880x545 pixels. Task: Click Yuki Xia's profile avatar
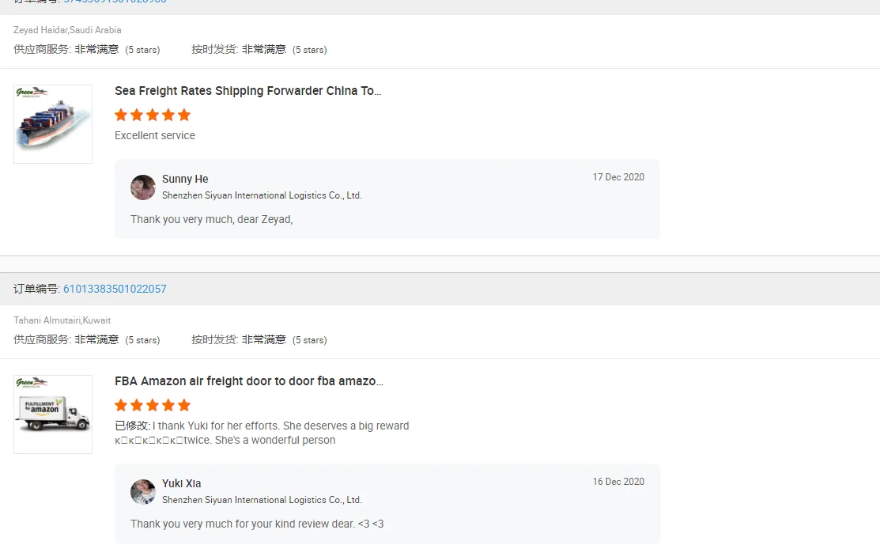[x=143, y=492]
